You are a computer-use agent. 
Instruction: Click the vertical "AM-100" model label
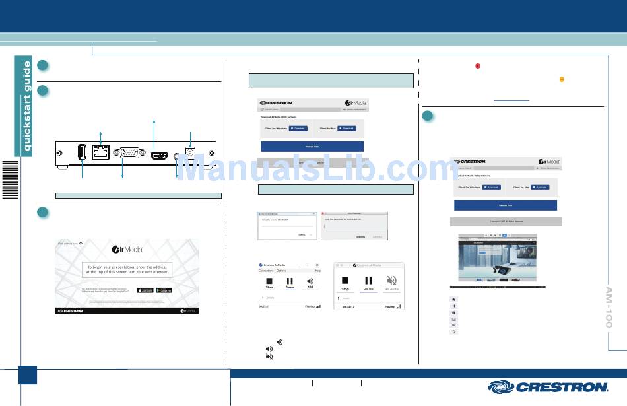pos(609,307)
